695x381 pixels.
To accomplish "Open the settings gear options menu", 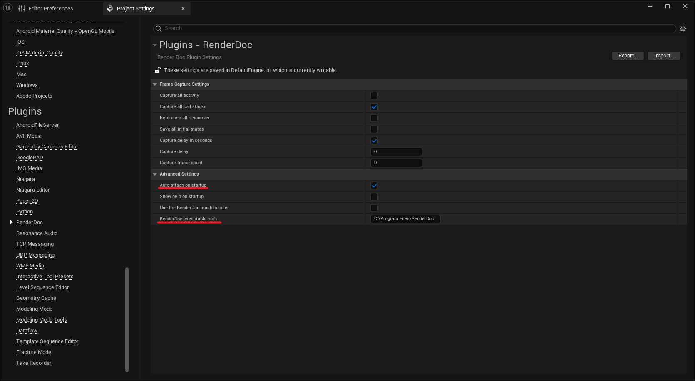I will [683, 29].
